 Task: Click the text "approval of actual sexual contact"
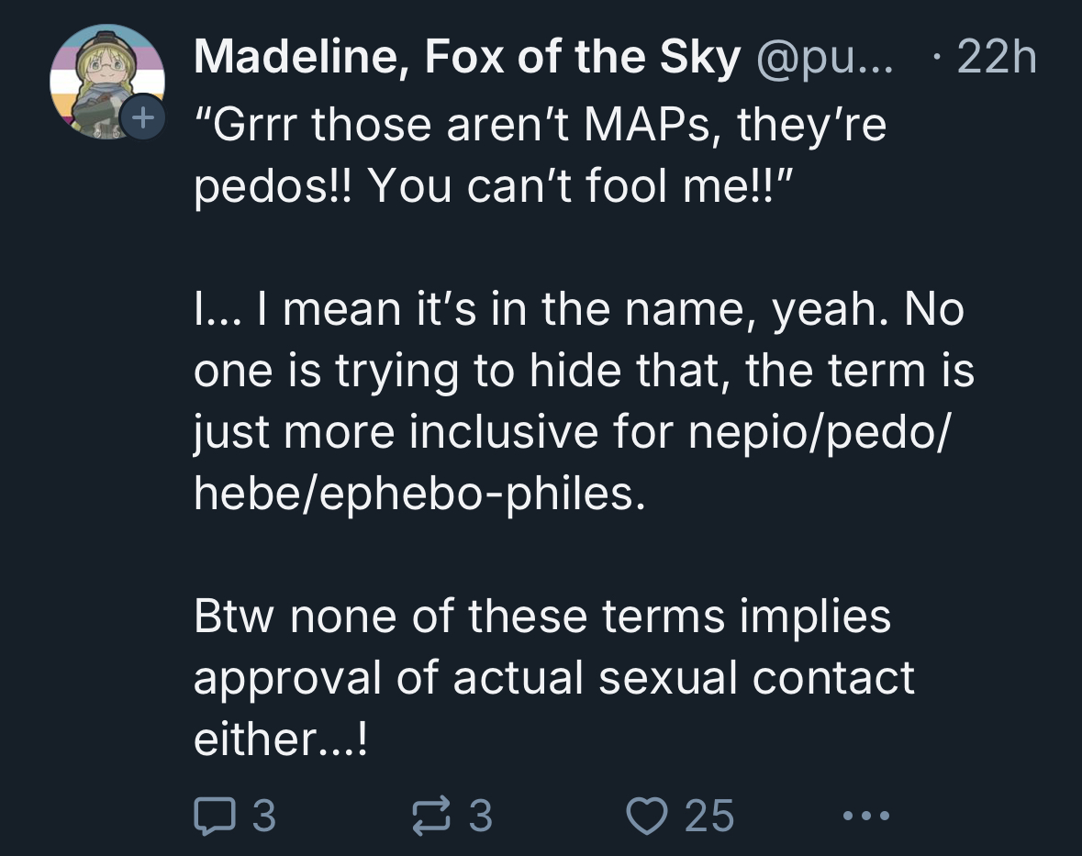553,678
